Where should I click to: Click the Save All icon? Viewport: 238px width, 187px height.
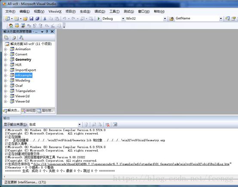click(x=37, y=18)
